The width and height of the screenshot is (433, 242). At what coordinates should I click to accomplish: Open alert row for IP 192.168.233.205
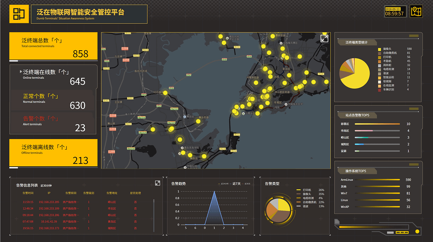tap(49, 202)
